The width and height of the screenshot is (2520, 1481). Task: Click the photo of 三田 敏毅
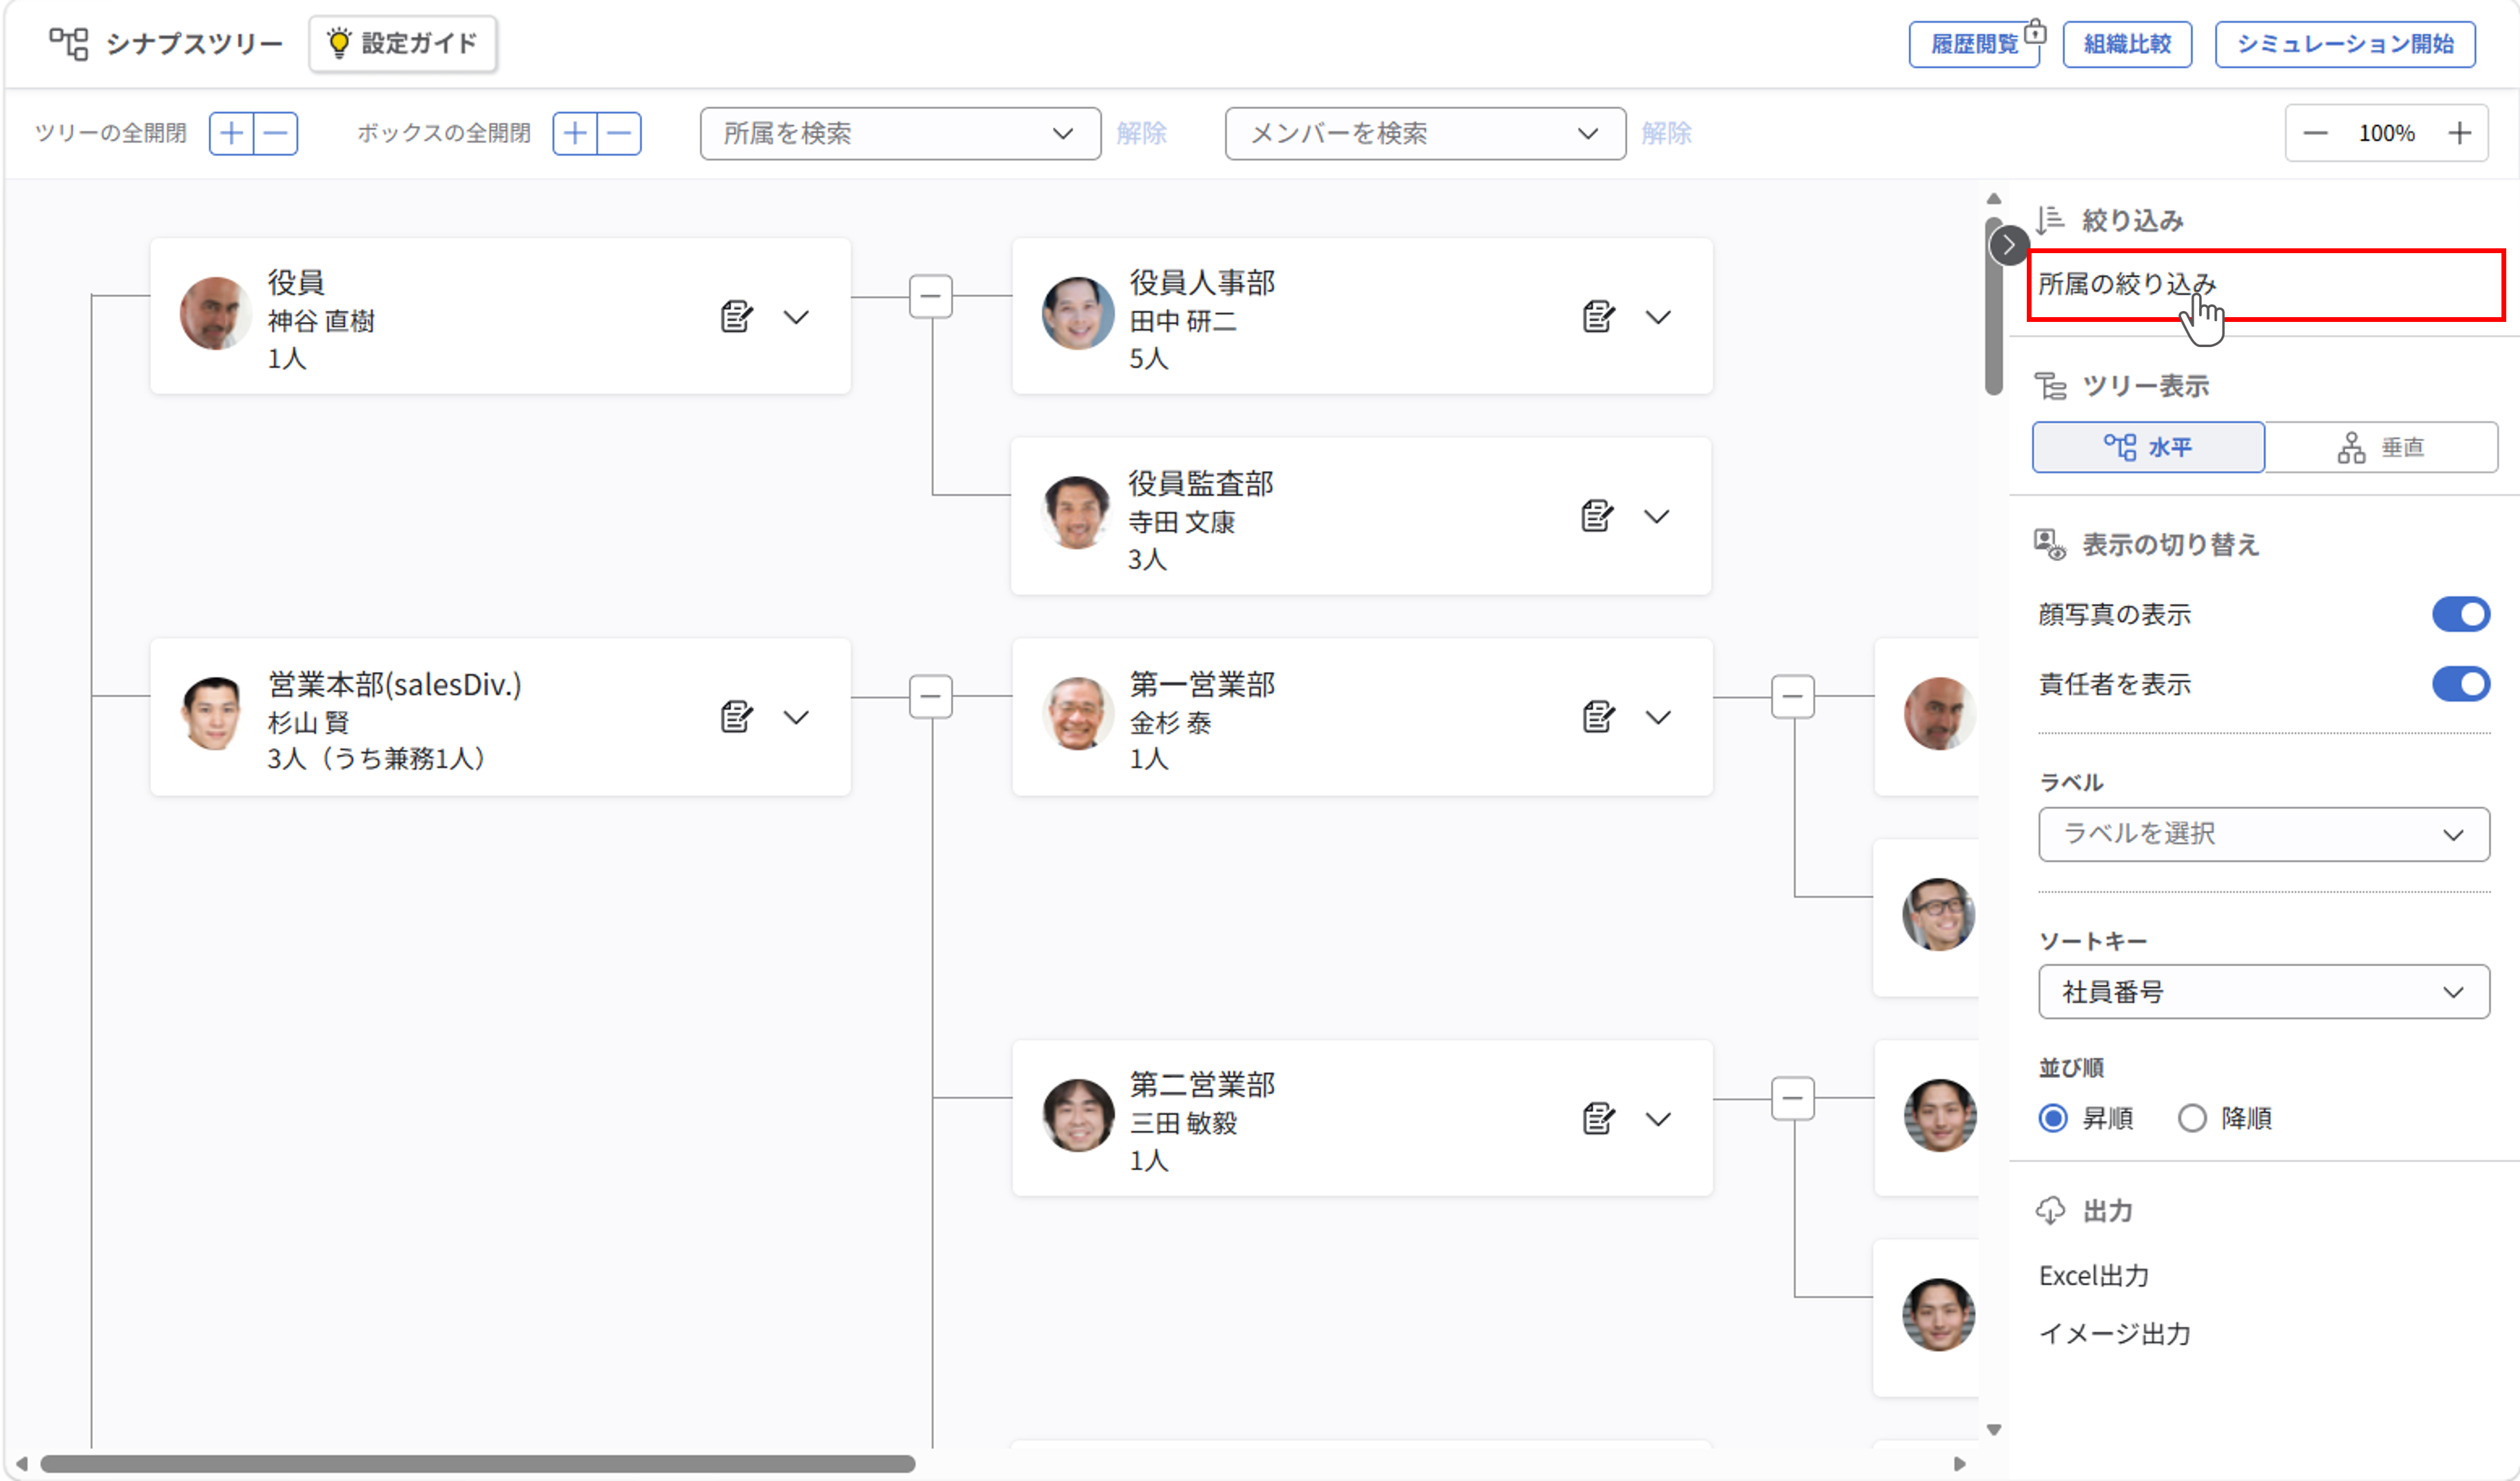point(1078,1116)
